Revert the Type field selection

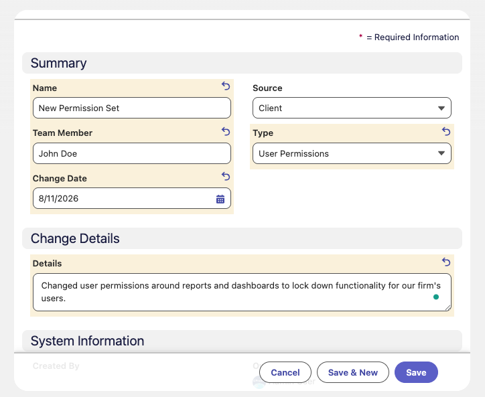click(x=446, y=131)
